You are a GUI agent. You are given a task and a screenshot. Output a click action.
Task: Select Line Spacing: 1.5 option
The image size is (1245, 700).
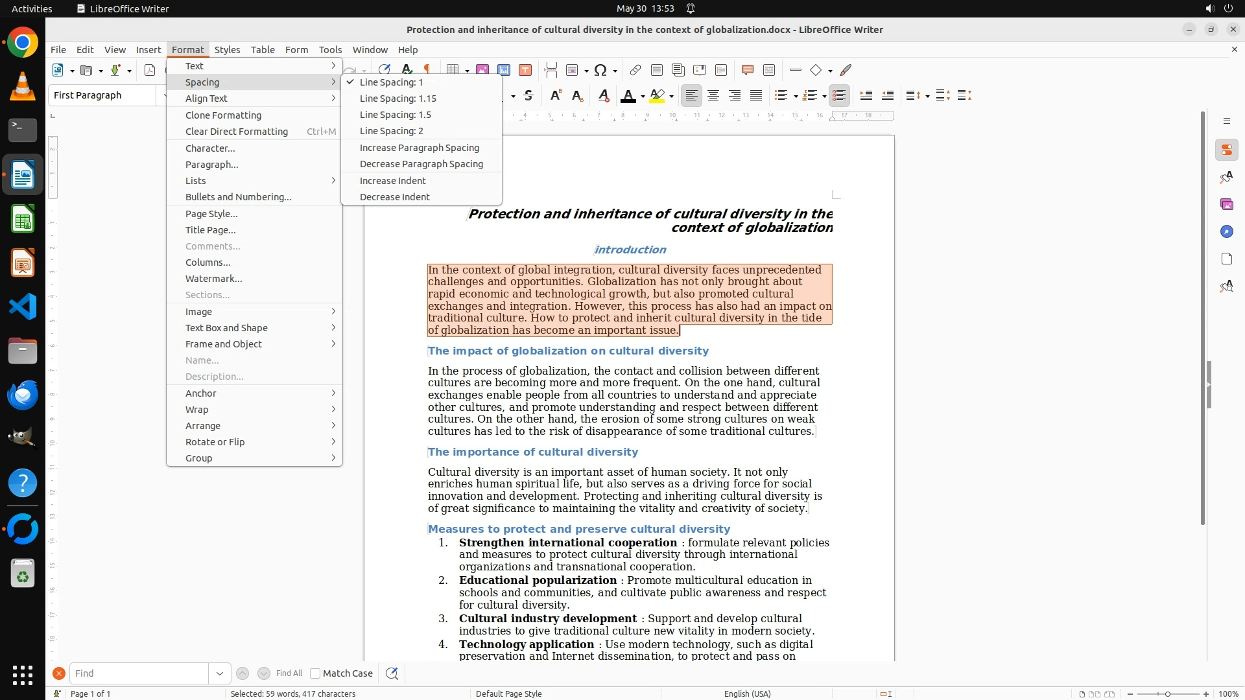(x=395, y=115)
